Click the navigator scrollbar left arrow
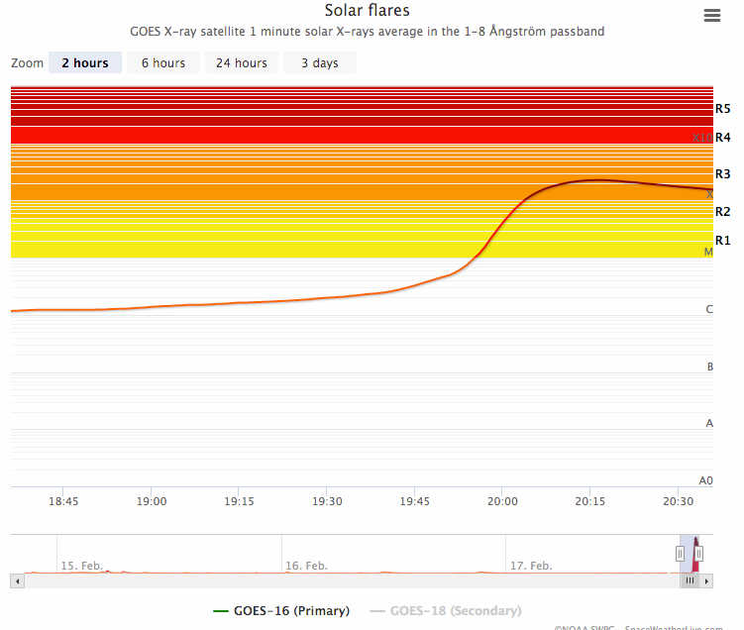This screenshot has height=630, width=744. (x=18, y=581)
